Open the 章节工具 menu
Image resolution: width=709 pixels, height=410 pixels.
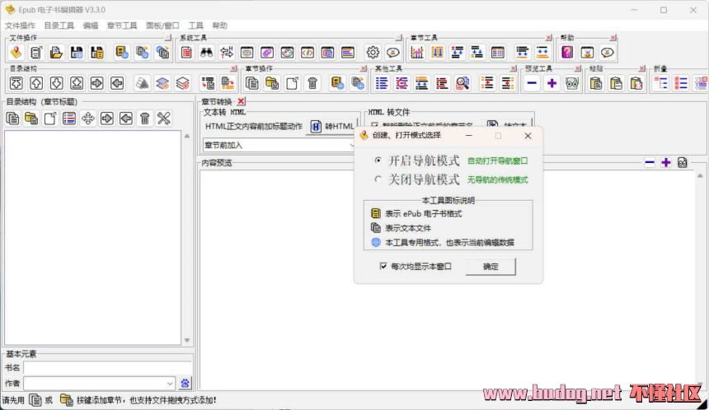pyautogui.click(x=122, y=26)
